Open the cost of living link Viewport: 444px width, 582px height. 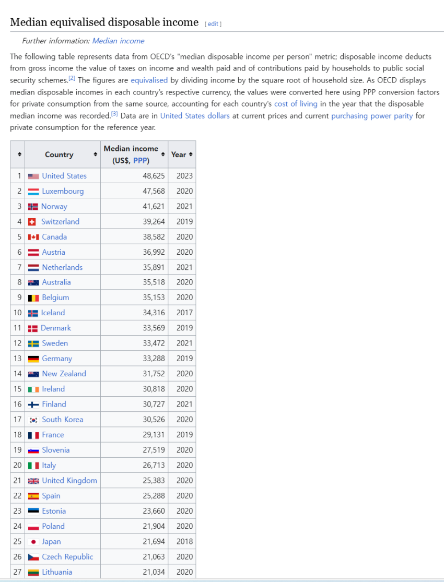tap(296, 104)
